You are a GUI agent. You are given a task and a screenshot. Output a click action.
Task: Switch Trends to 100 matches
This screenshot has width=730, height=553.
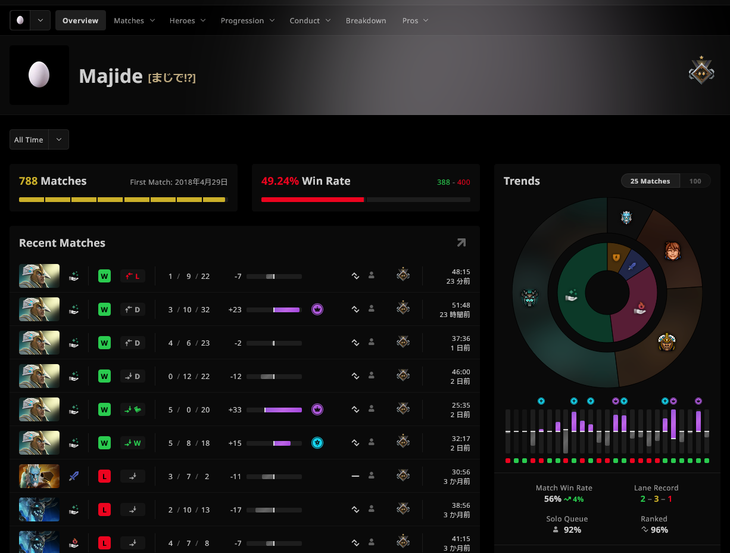click(695, 181)
